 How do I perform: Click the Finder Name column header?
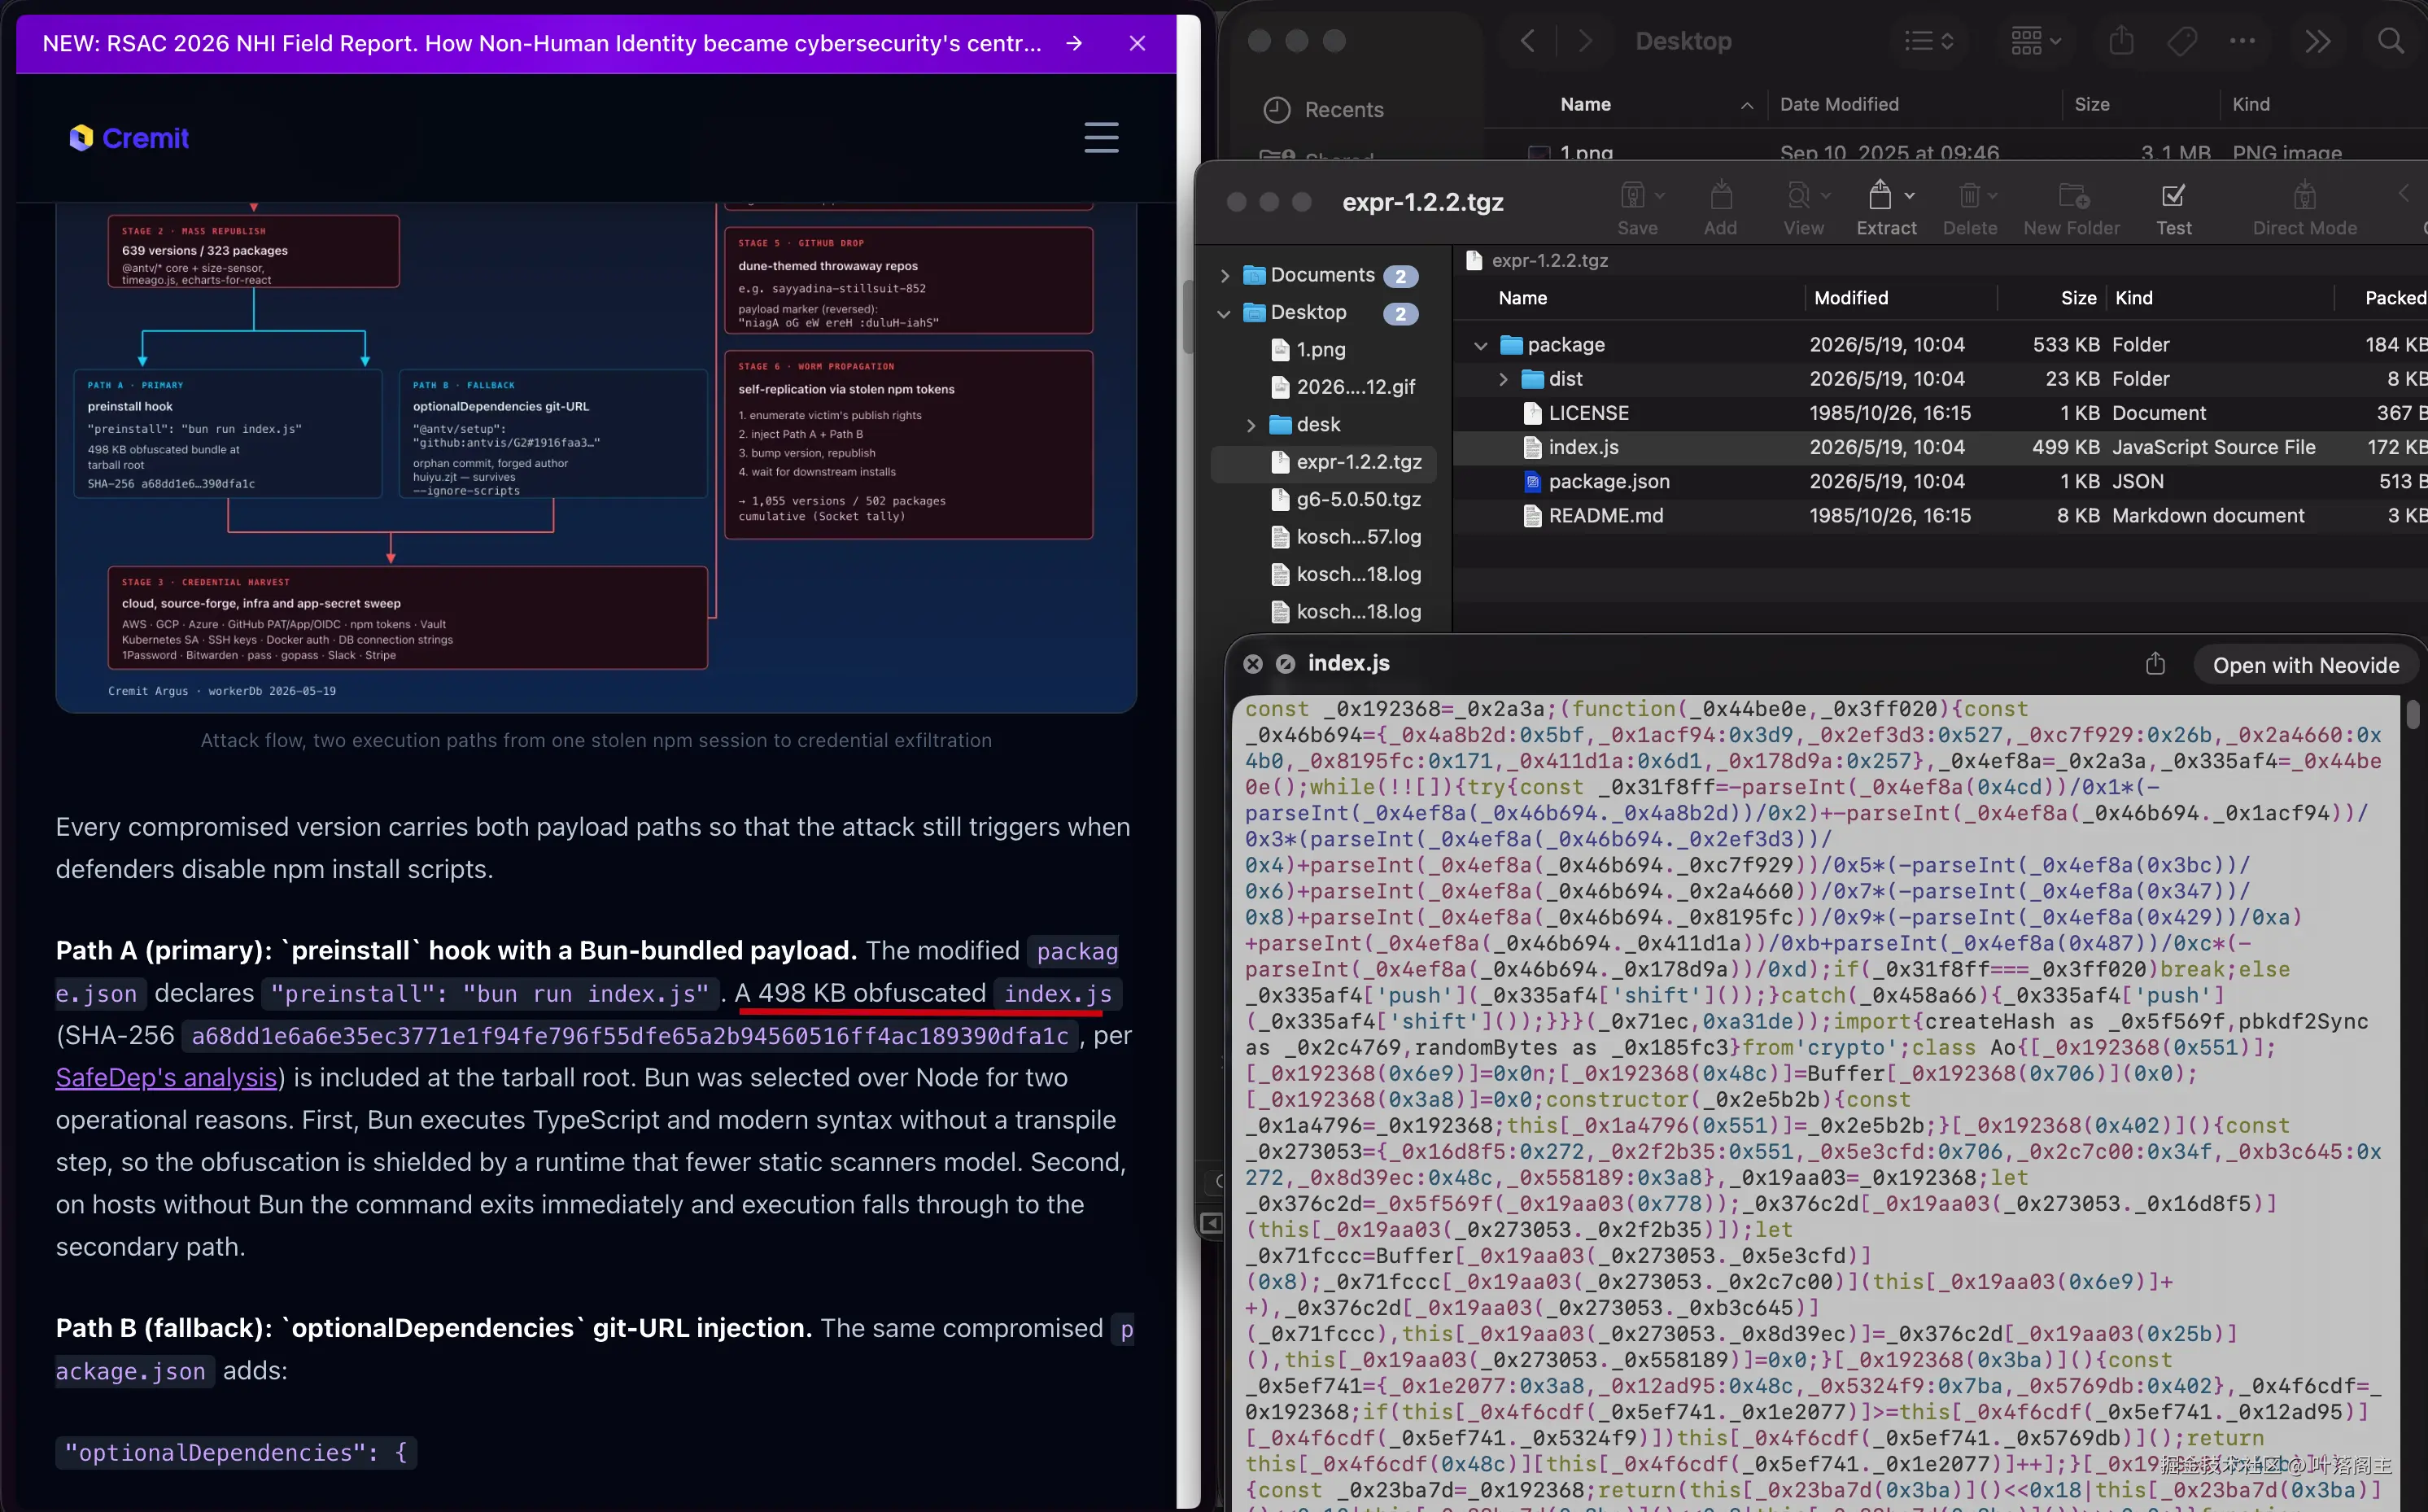[1584, 104]
